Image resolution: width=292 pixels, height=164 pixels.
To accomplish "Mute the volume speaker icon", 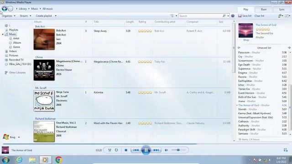I will click(166, 150).
